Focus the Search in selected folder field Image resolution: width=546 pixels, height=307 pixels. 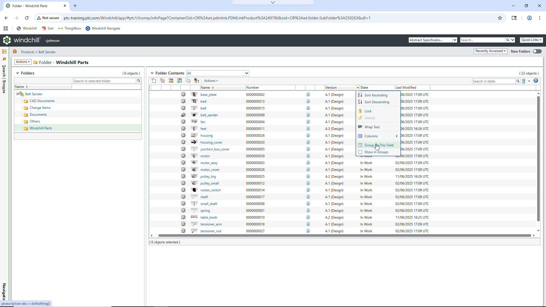tap(104, 81)
